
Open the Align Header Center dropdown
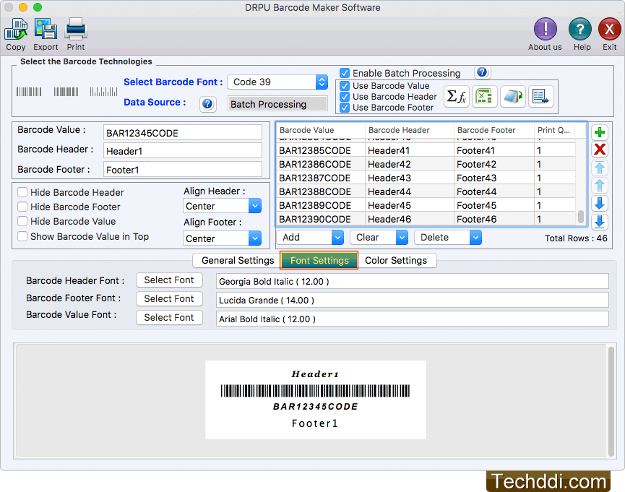click(222, 206)
